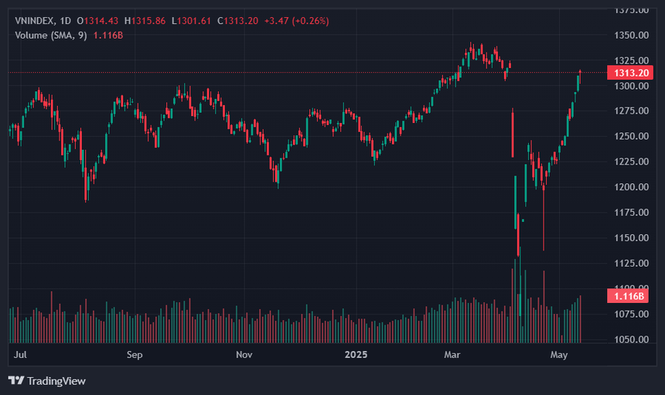Click the TradingView logo icon
The height and width of the screenshot is (395, 665).
[16, 380]
